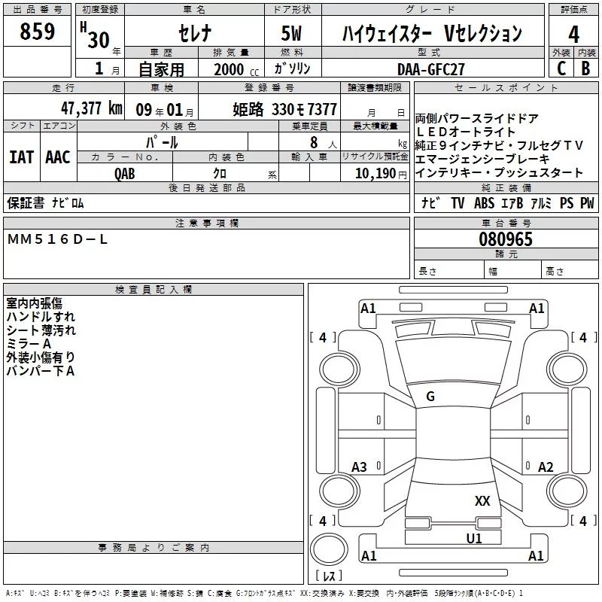Click the 検査員記入欄 section header
Screen dimensions: 602x602
(154, 290)
